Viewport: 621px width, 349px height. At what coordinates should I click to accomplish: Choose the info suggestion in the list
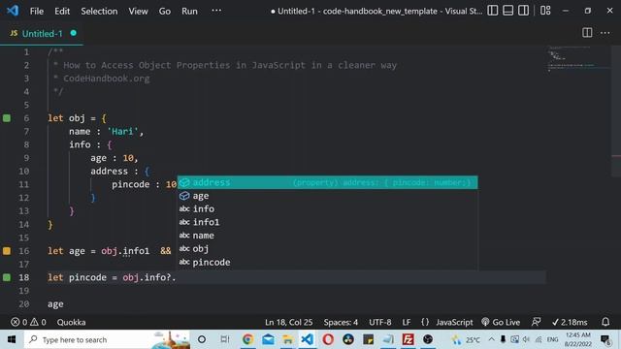327,209
